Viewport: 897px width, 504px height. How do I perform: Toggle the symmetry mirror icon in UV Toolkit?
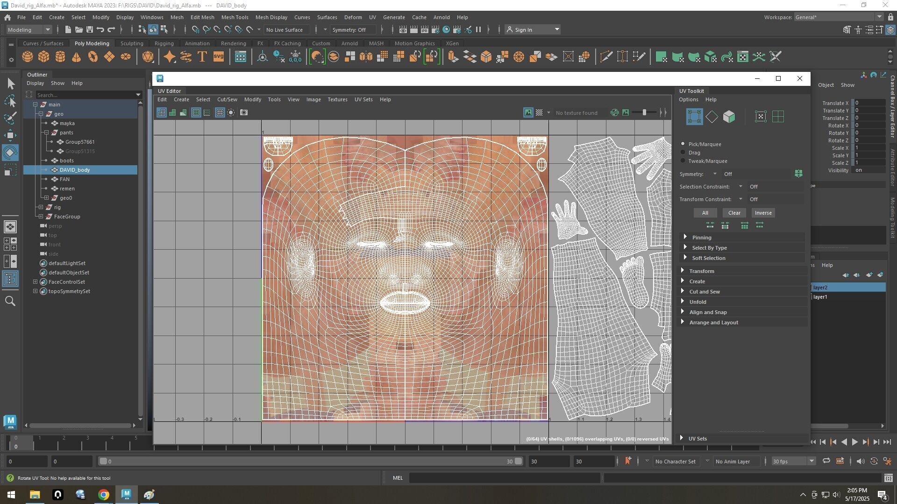(798, 174)
